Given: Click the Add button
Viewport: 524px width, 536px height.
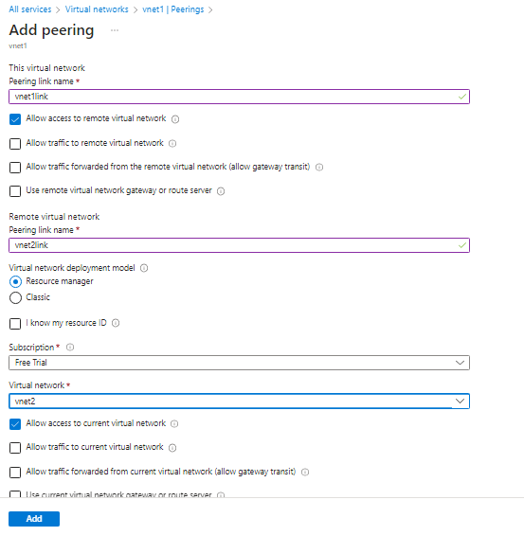Looking at the screenshot, I should click(34, 519).
